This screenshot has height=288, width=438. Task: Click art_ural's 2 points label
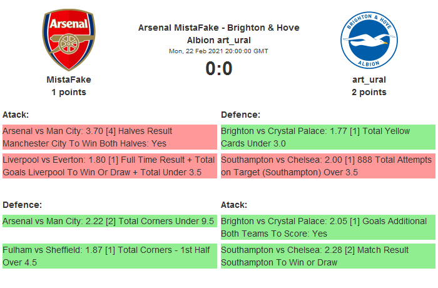pyautogui.click(x=369, y=92)
